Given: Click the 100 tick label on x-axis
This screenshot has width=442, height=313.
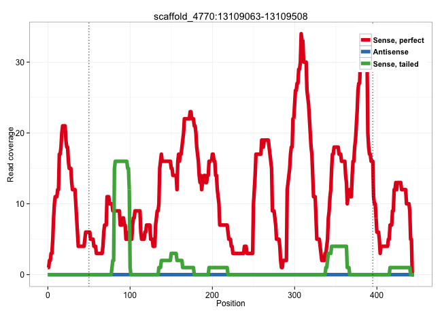Looking at the screenshot, I should [130, 293].
